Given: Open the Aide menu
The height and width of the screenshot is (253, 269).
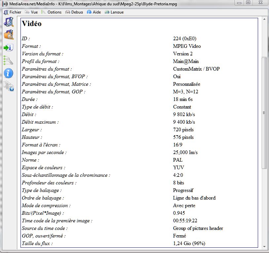Looking at the screenshot, I should tap(94, 12).
